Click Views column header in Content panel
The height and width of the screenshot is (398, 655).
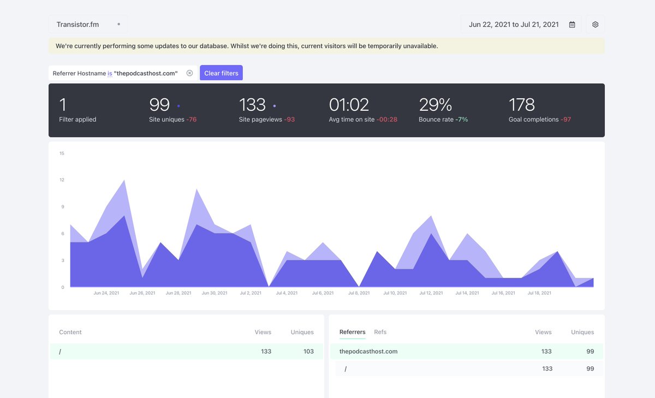263,332
